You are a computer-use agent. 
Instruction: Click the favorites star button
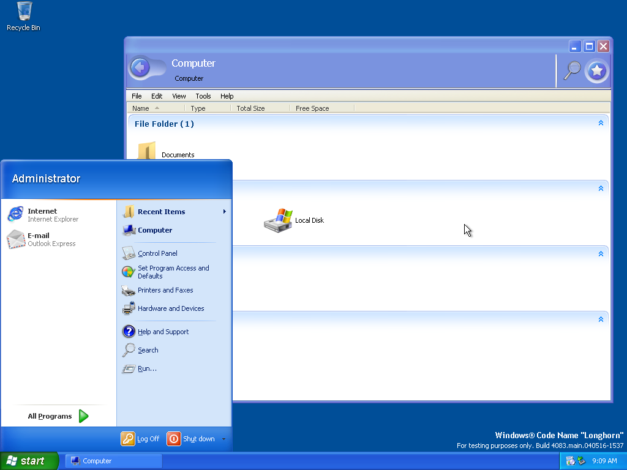click(597, 72)
